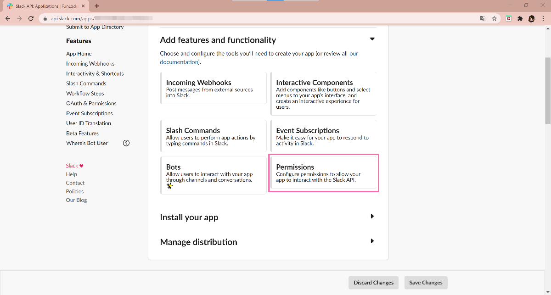Select the Permissions feature card

(324, 173)
